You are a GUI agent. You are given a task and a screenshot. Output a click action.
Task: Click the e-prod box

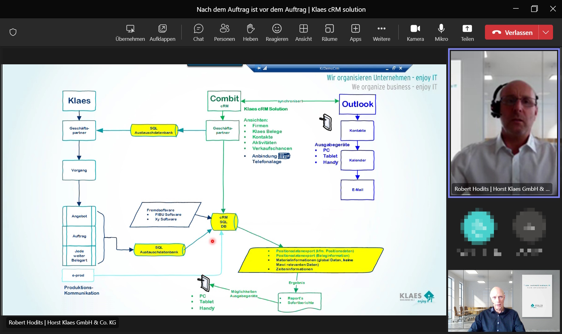78,275
